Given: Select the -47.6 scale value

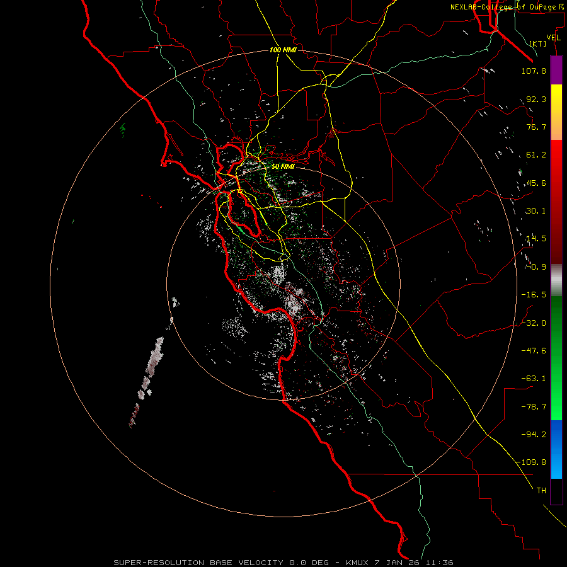Looking at the screenshot, I should click(534, 351).
